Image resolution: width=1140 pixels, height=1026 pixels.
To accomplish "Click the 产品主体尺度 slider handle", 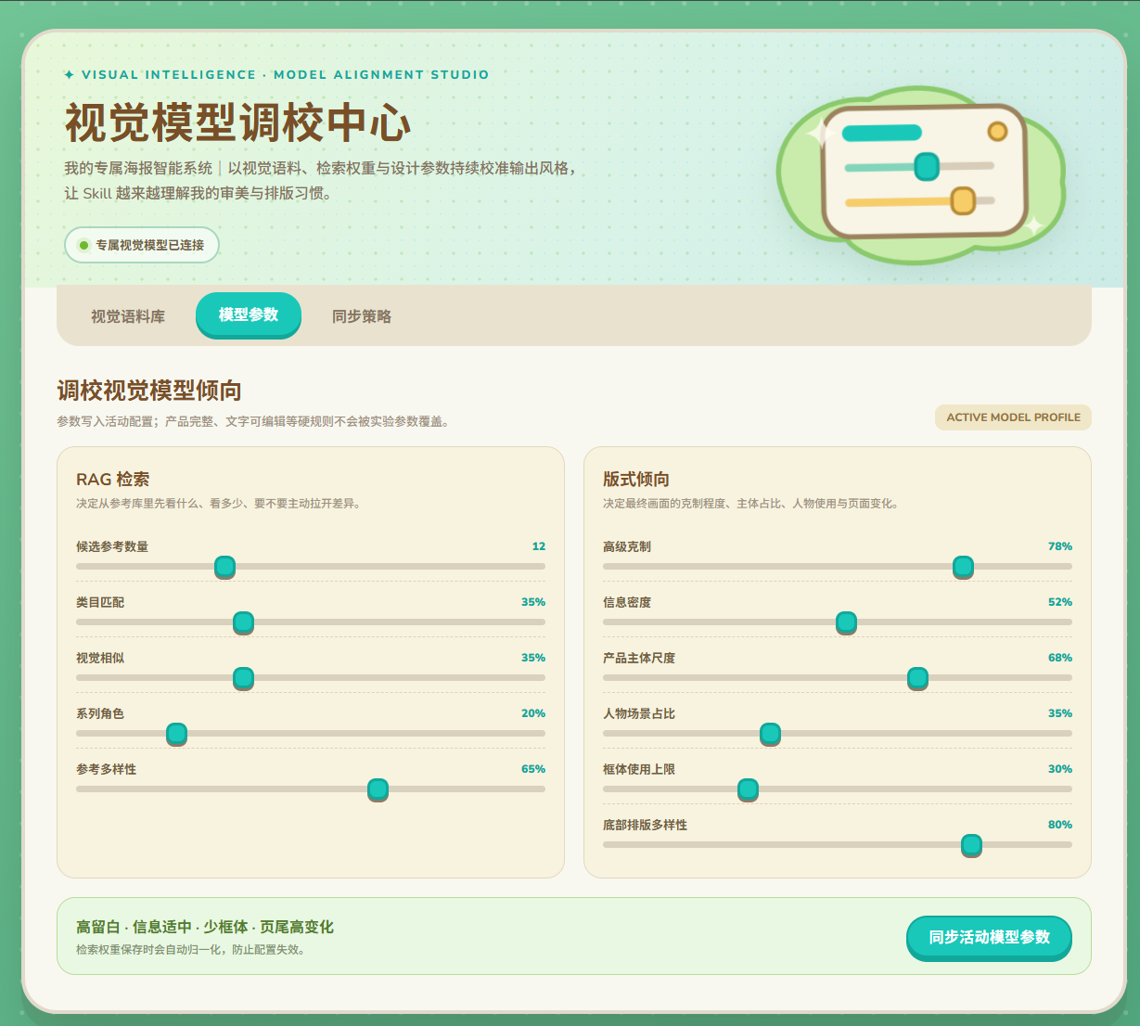I will [x=917, y=678].
